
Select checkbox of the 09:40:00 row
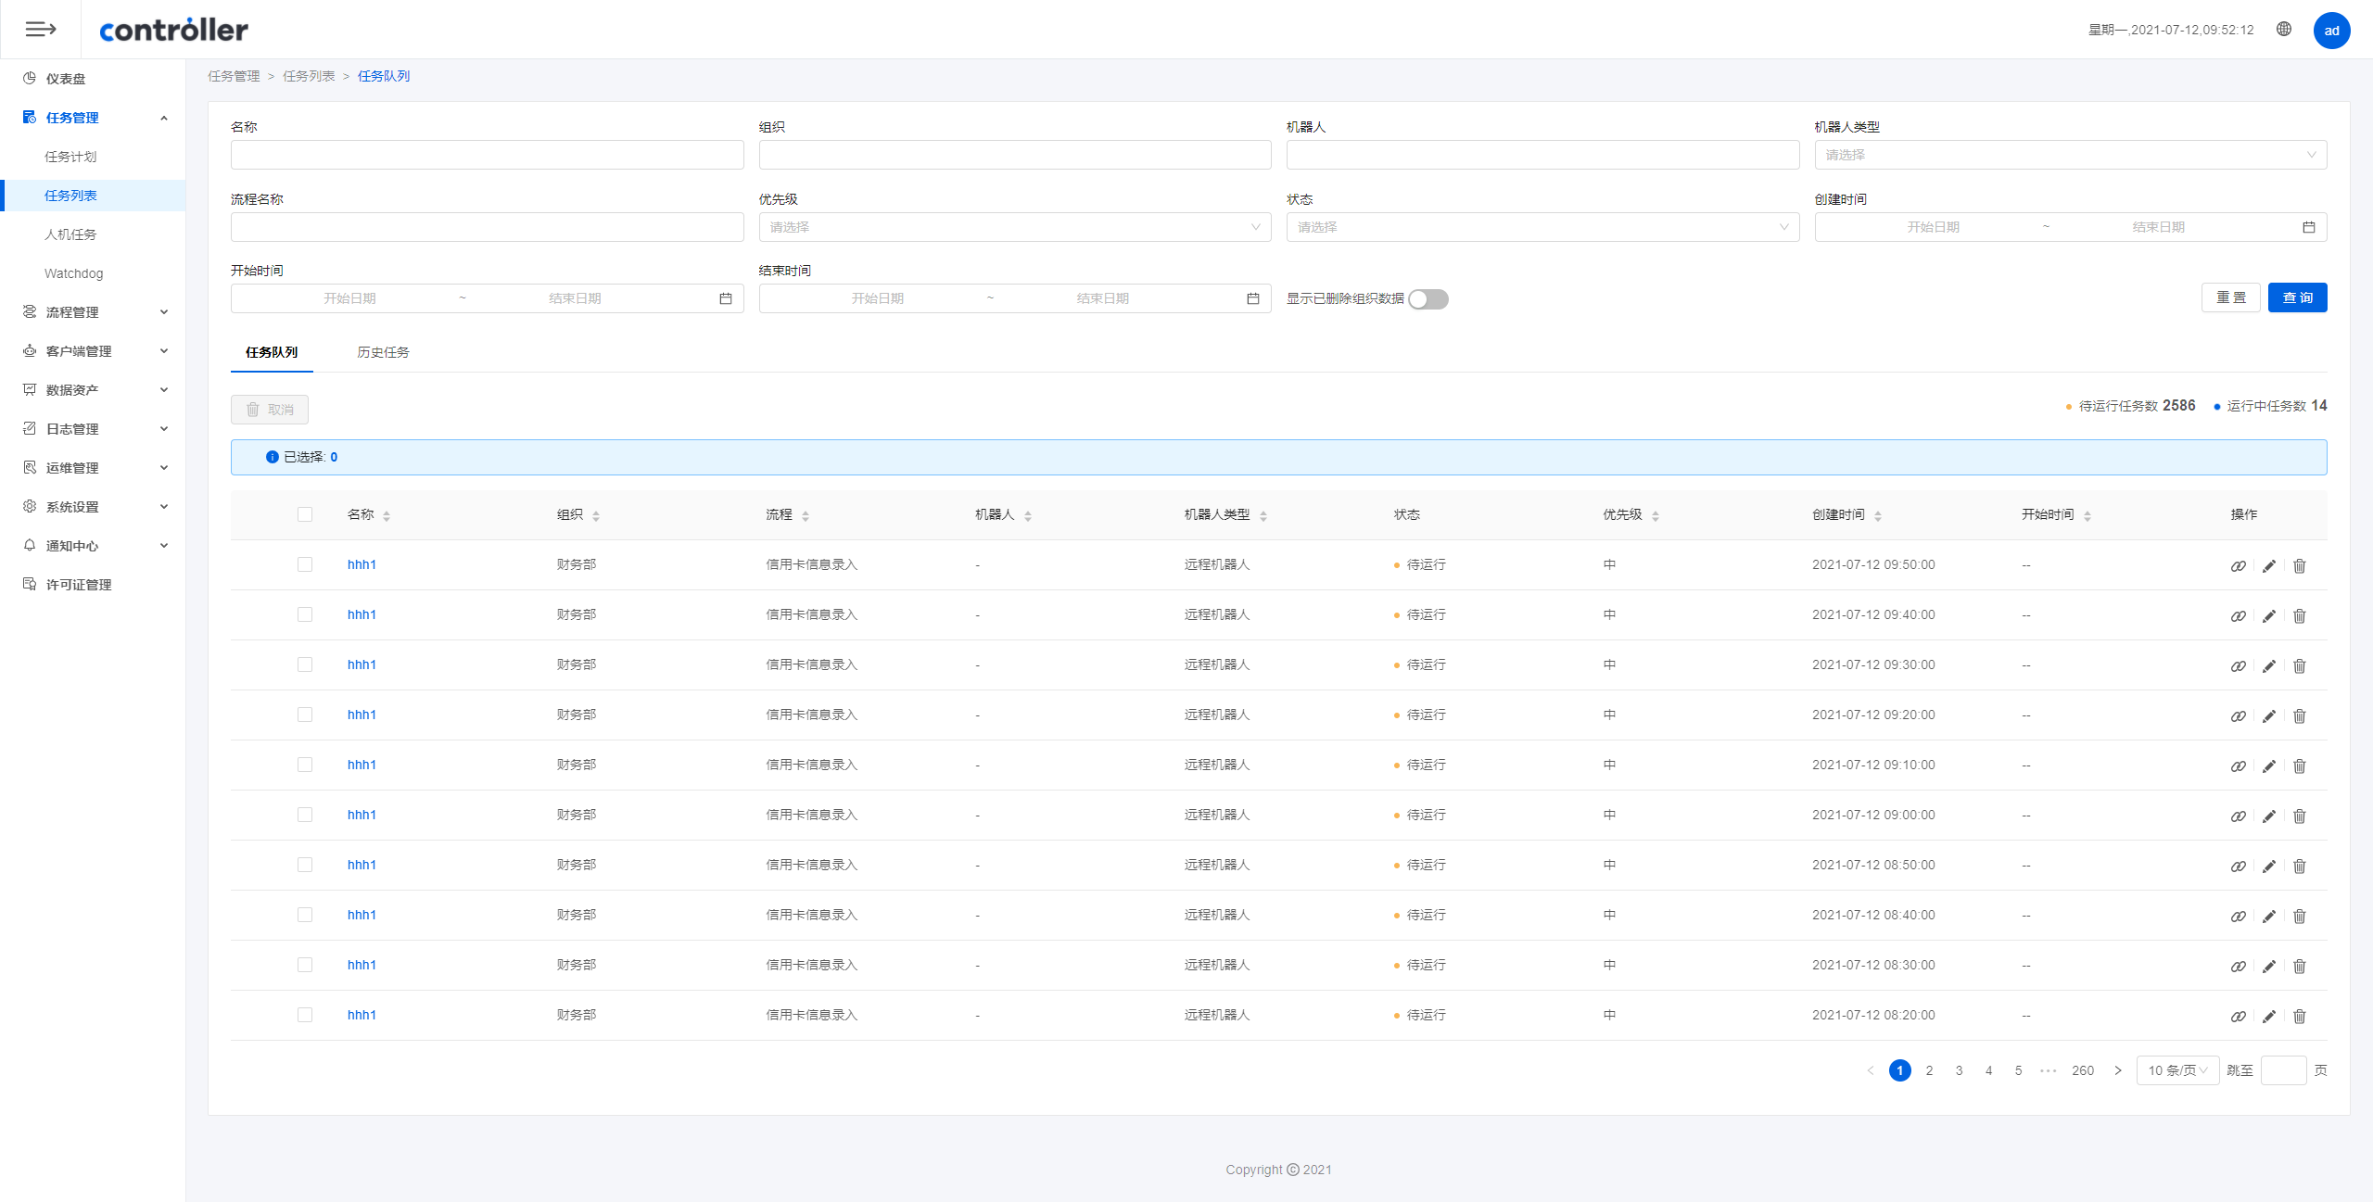coord(305,614)
